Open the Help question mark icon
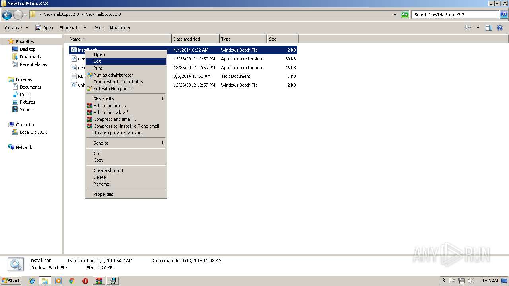The image size is (509, 286). pyautogui.click(x=500, y=28)
